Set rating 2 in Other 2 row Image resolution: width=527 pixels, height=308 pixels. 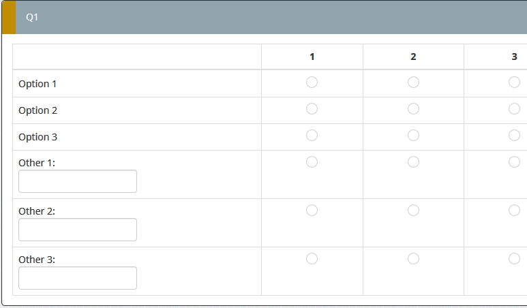click(413, 211)
